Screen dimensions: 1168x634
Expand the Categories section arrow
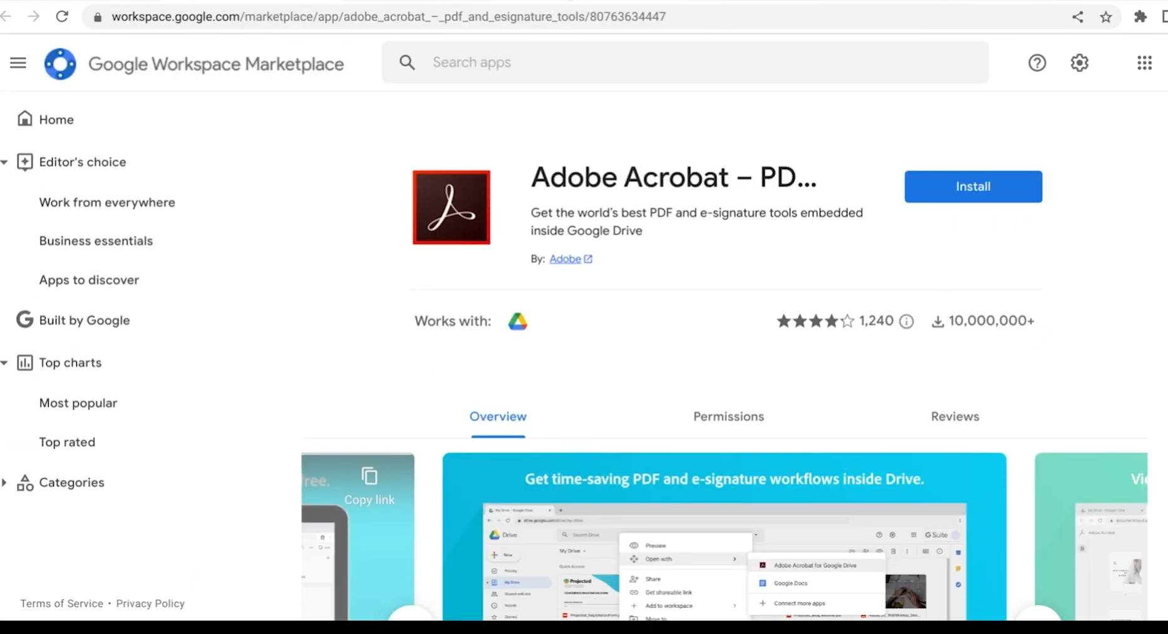[4, 483]
